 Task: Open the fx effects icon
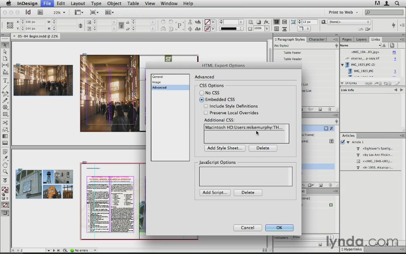point(266,22)
